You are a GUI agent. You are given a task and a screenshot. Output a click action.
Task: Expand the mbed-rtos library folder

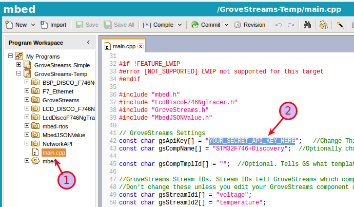tap(27, 126)
